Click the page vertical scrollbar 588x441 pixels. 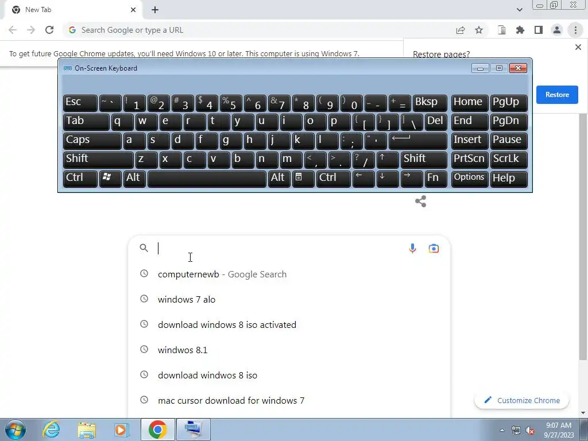[x=583, y=236]
